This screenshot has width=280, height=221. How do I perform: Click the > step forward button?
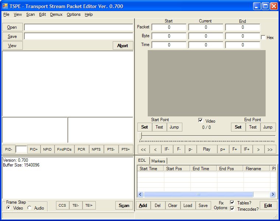point(258,149)
